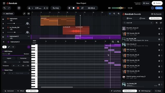Zoom out the MIDI editor

113,42
